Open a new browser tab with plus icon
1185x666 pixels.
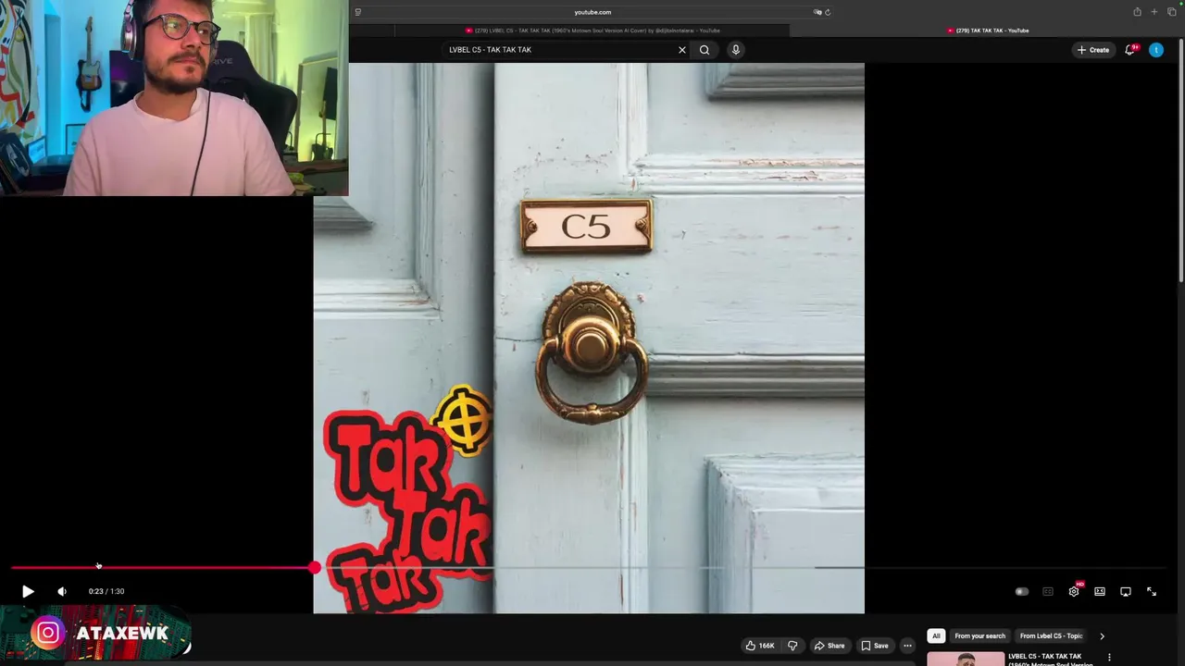click(x=1154, y=12)
